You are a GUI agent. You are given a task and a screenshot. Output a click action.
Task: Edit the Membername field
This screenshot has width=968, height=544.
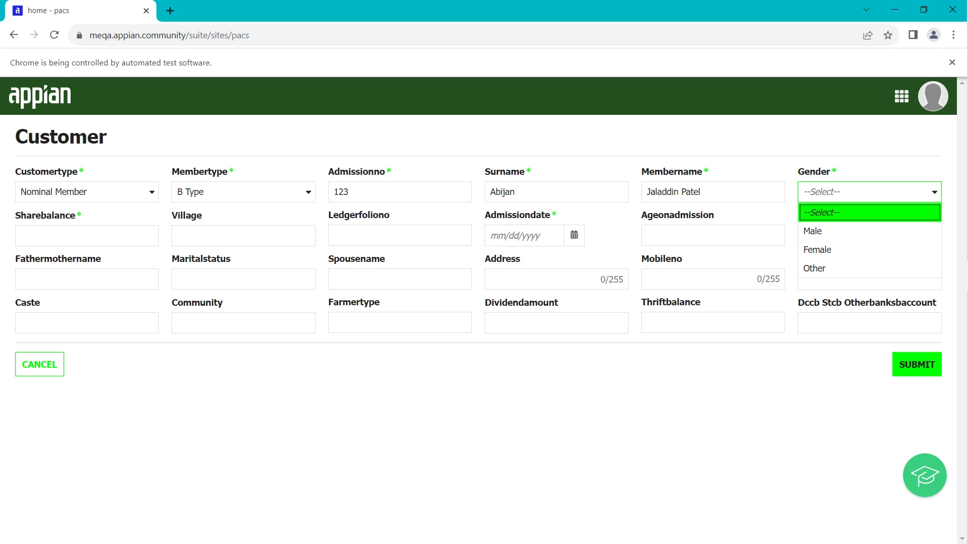tap(713, 192)
